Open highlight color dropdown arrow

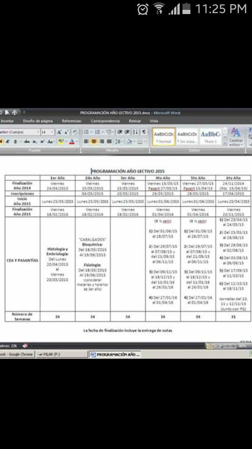click(66, 141)
